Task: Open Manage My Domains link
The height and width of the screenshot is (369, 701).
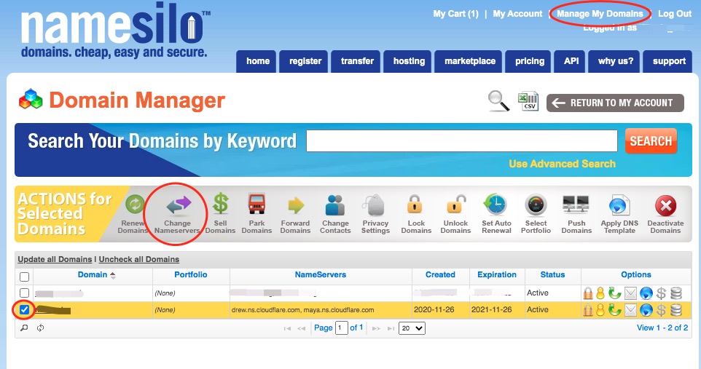Action: (600, 14)
